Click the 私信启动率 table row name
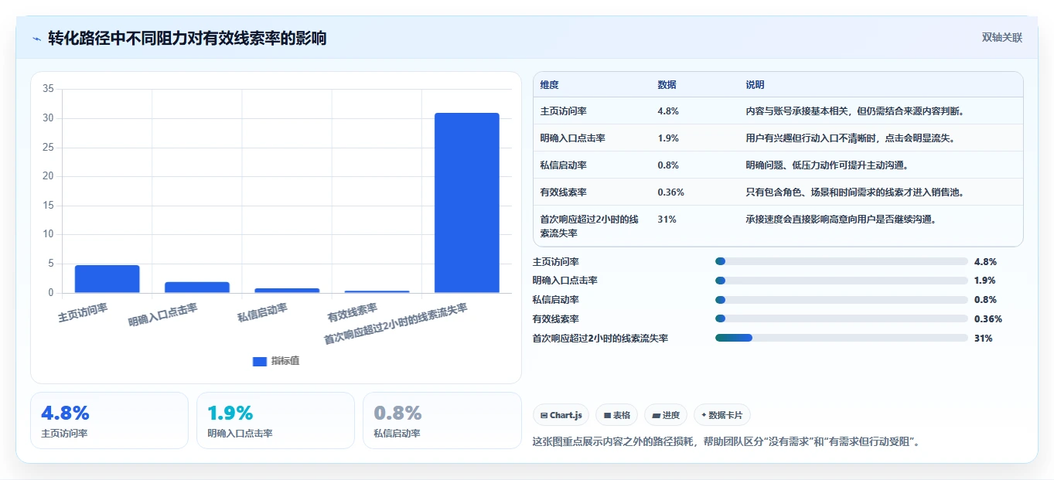The width and height of the screenshot is (1054, 480). [x=563, y=165]
